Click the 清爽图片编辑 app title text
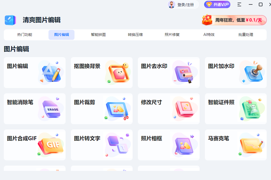The image size is (271, 180). click(x=42, y=20)
